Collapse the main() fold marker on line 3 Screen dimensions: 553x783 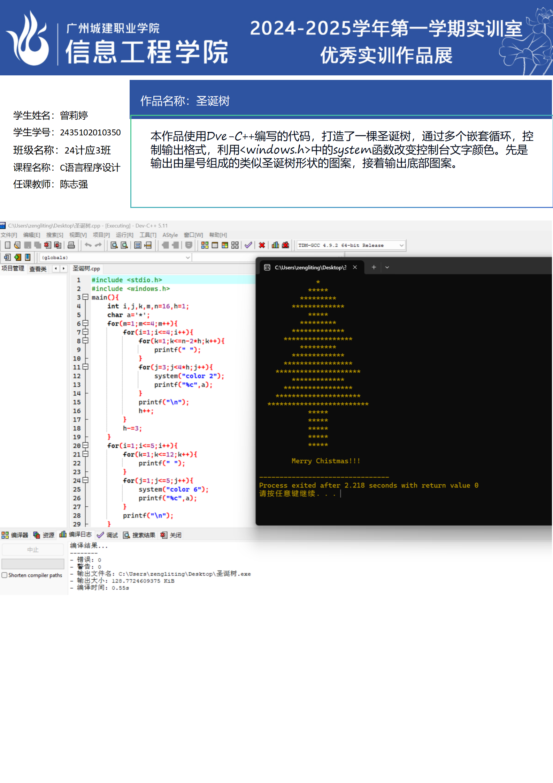(x=85, y=297)
